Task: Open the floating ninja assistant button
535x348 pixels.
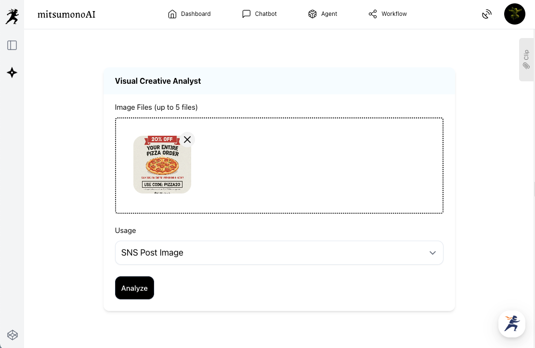Action: coord(511,324)
